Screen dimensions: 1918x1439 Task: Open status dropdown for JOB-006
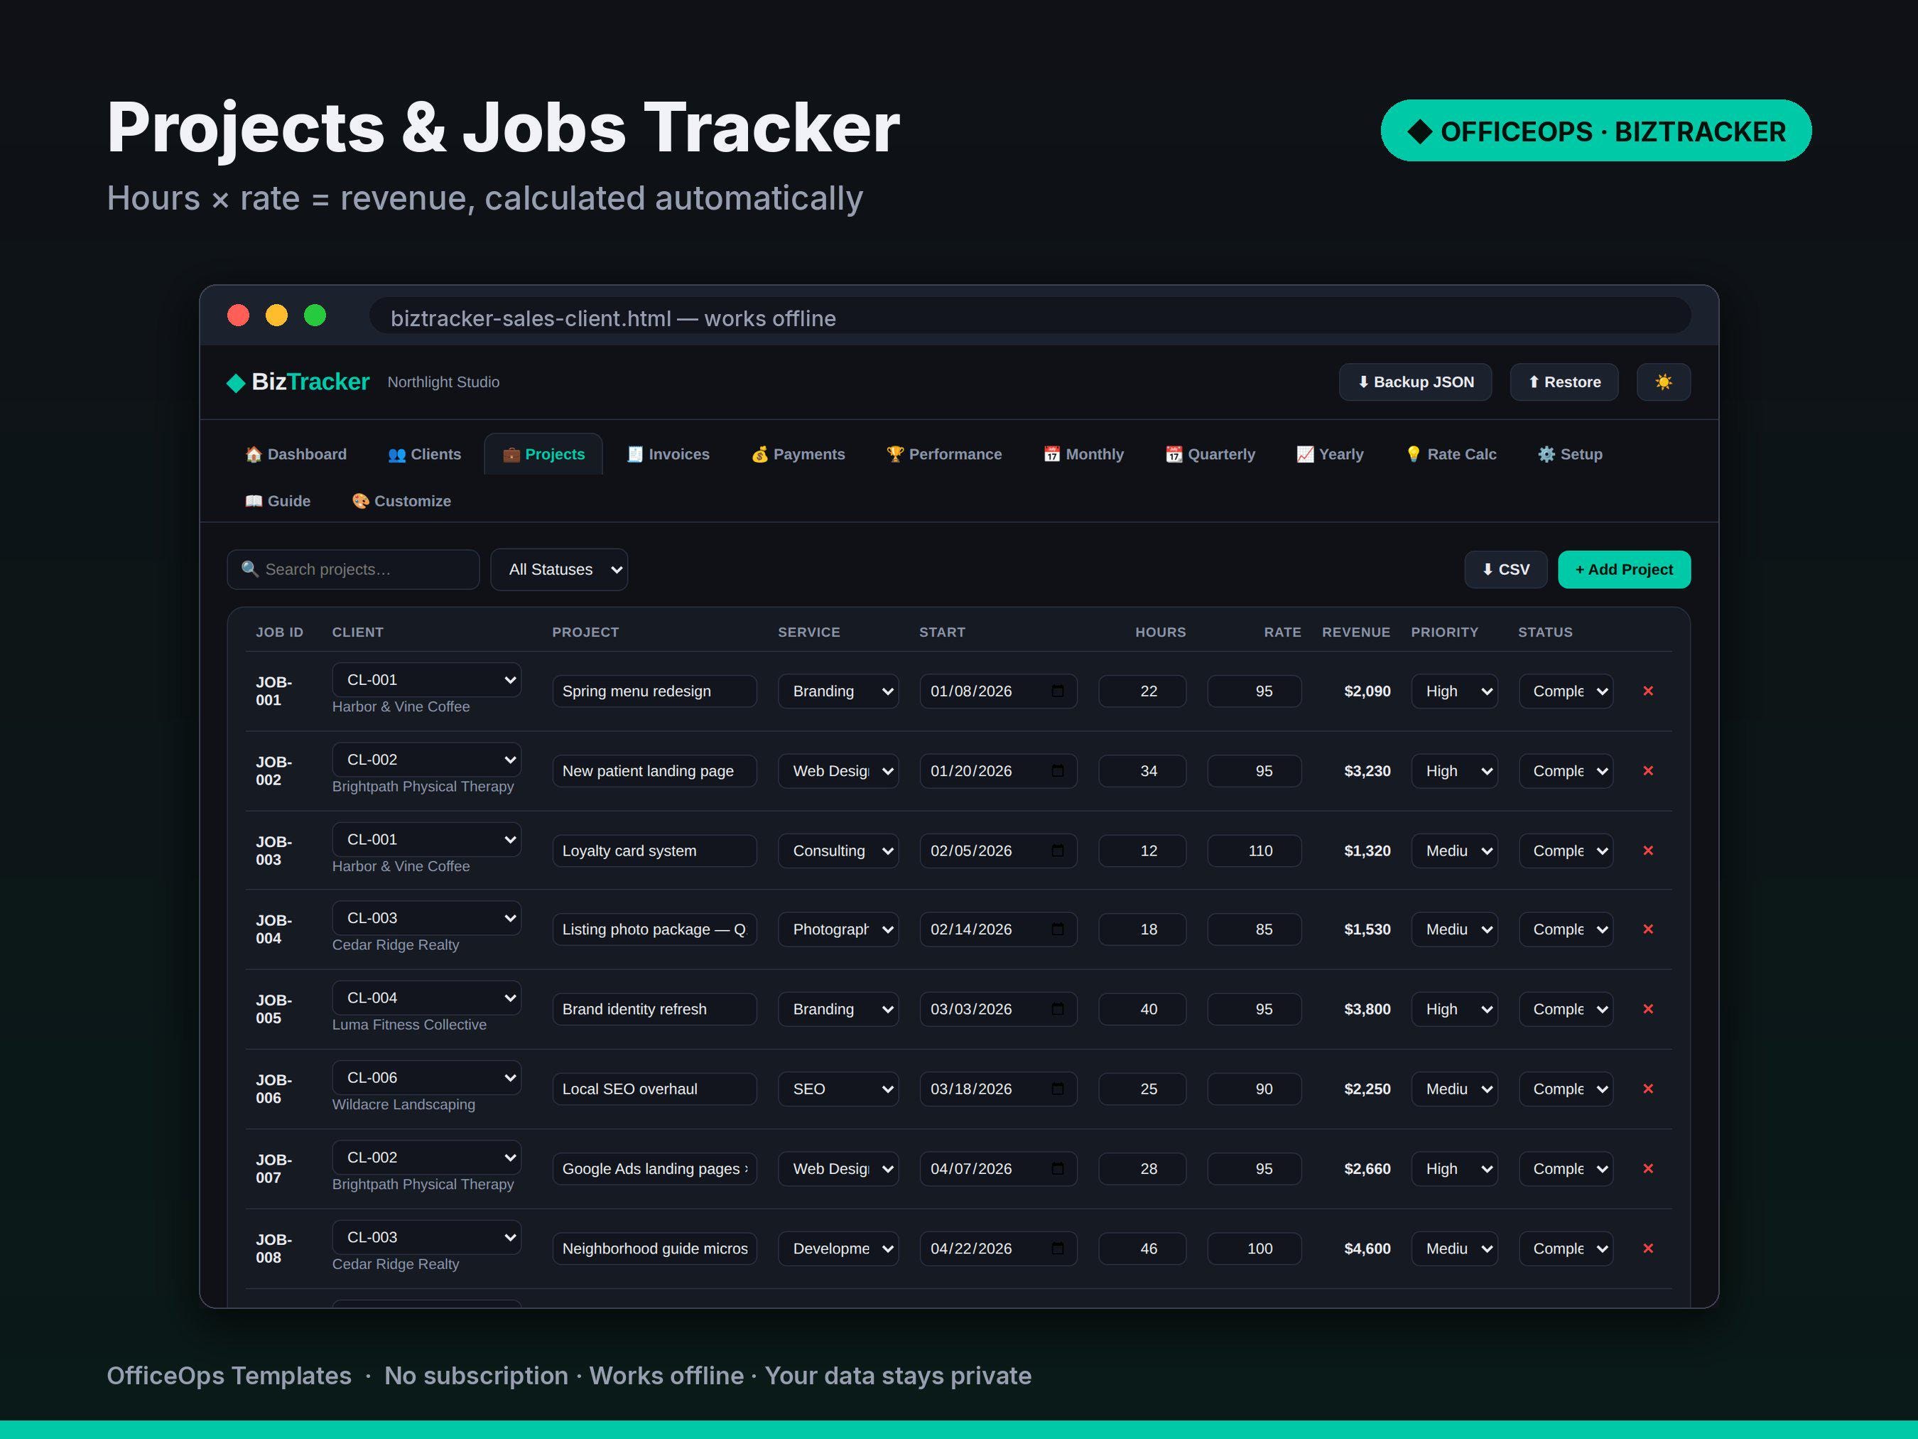point(1566,1089)
